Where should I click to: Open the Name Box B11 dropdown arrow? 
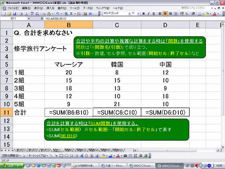(29, 18)
